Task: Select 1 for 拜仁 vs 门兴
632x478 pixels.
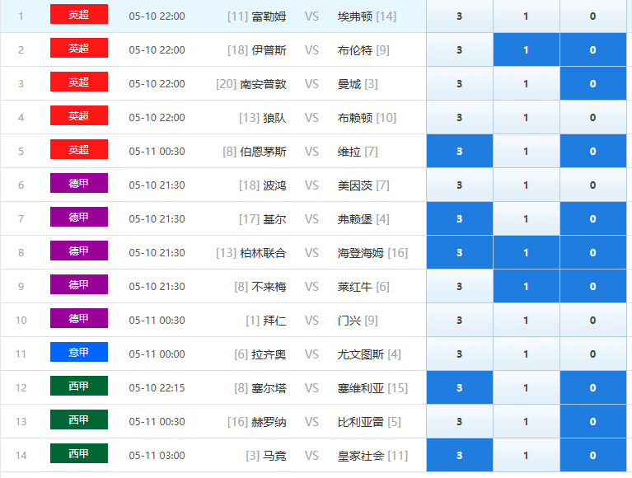Action: 526,321
